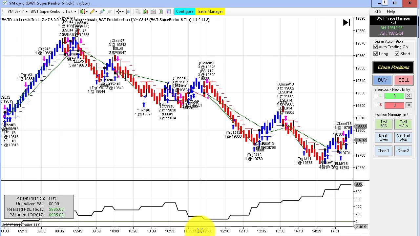Click the 19803 current price marker

(360, 127)
